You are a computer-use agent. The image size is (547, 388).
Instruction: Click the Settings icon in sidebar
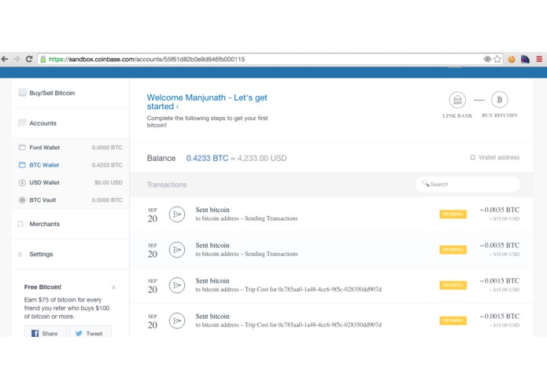tap(20, 254)
